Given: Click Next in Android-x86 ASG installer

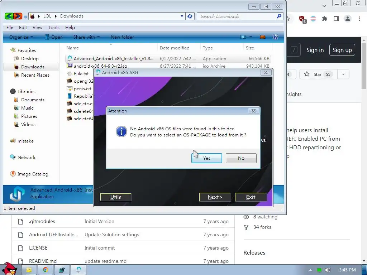Looking at the screenshot, I should pyautogui.click(x=215, y=197).
